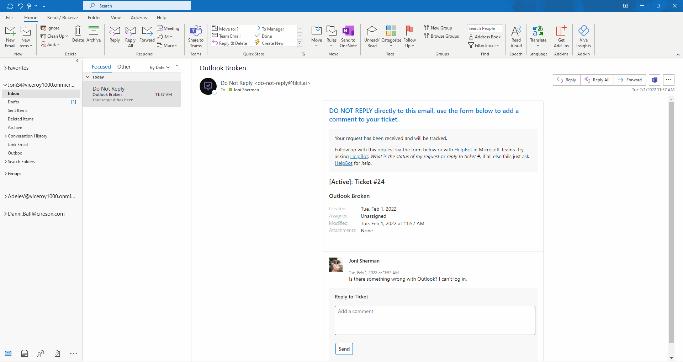
Task: Click Reply All button in reading pane
Action: [x=597, y=80]
